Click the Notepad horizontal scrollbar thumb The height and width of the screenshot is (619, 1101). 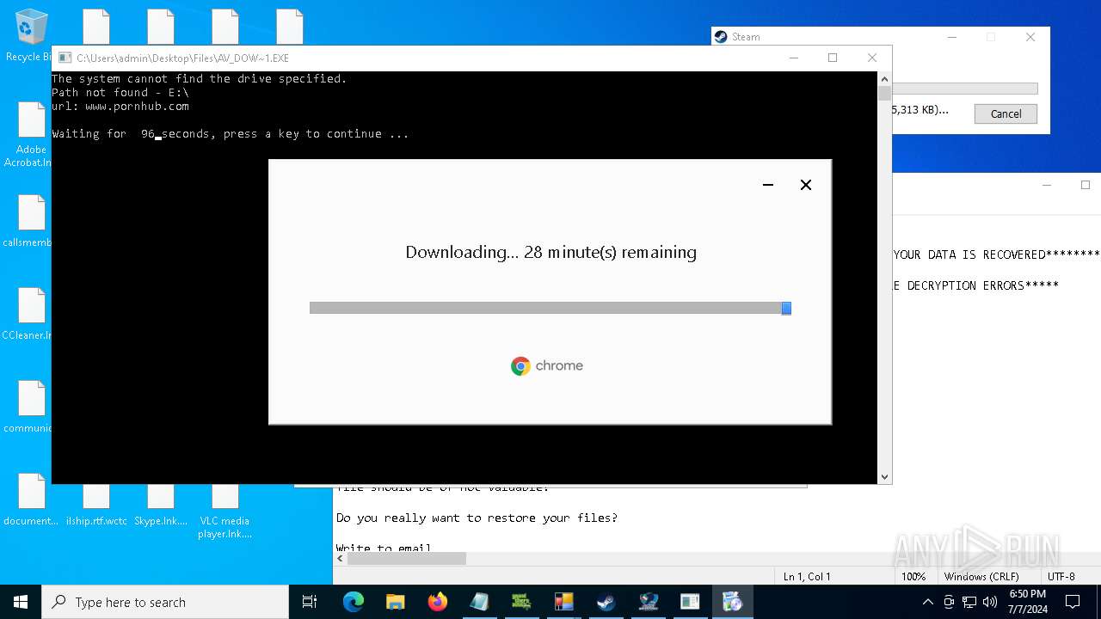406,559
